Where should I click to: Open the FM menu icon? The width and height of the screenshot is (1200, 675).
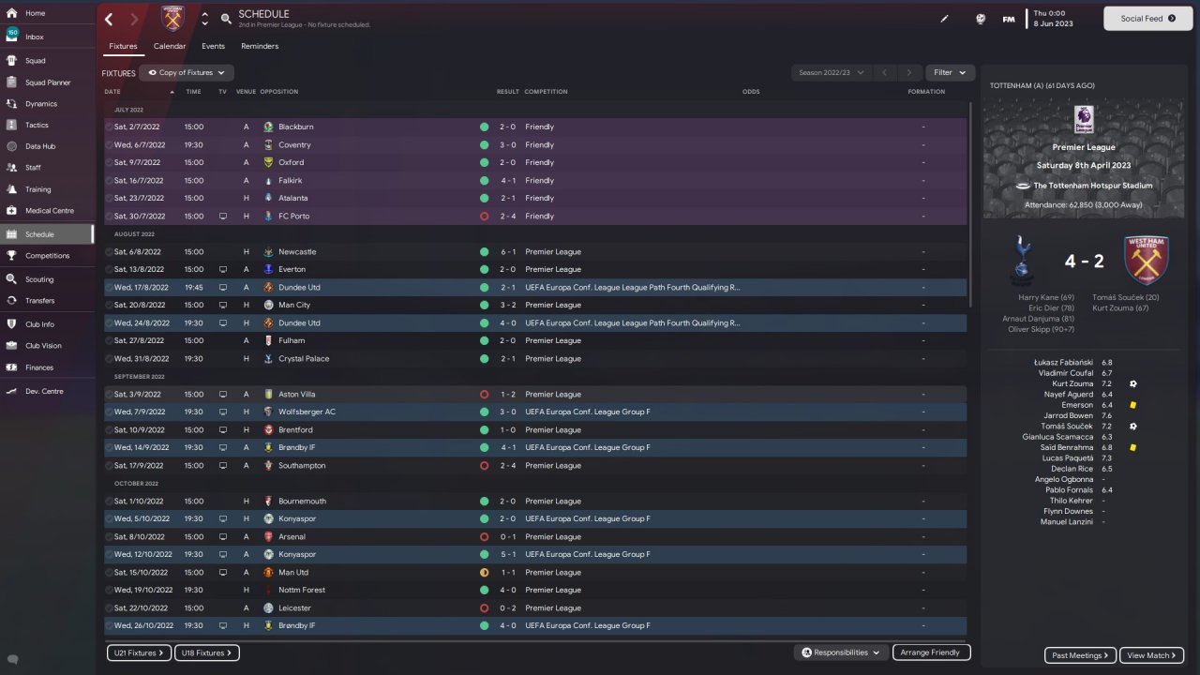(x=1009, y=19)
